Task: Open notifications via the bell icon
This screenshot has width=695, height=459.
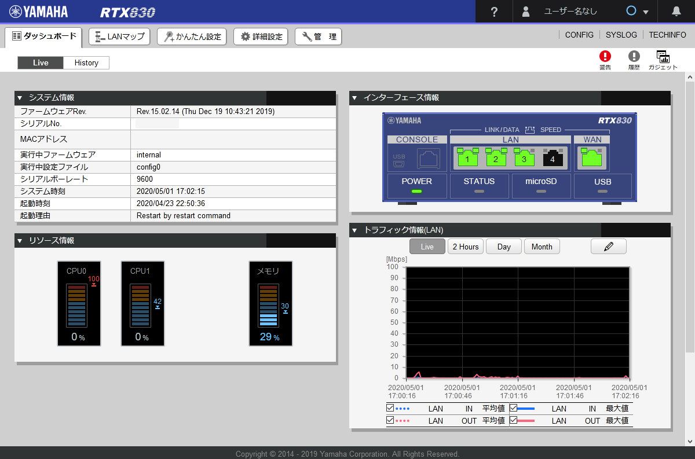Action: [x=675, y=11]
